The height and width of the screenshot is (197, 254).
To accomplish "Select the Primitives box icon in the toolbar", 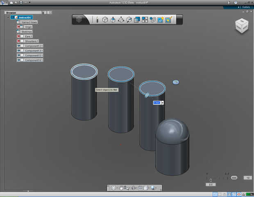I will pyautogui.click(x=105, y=19).
